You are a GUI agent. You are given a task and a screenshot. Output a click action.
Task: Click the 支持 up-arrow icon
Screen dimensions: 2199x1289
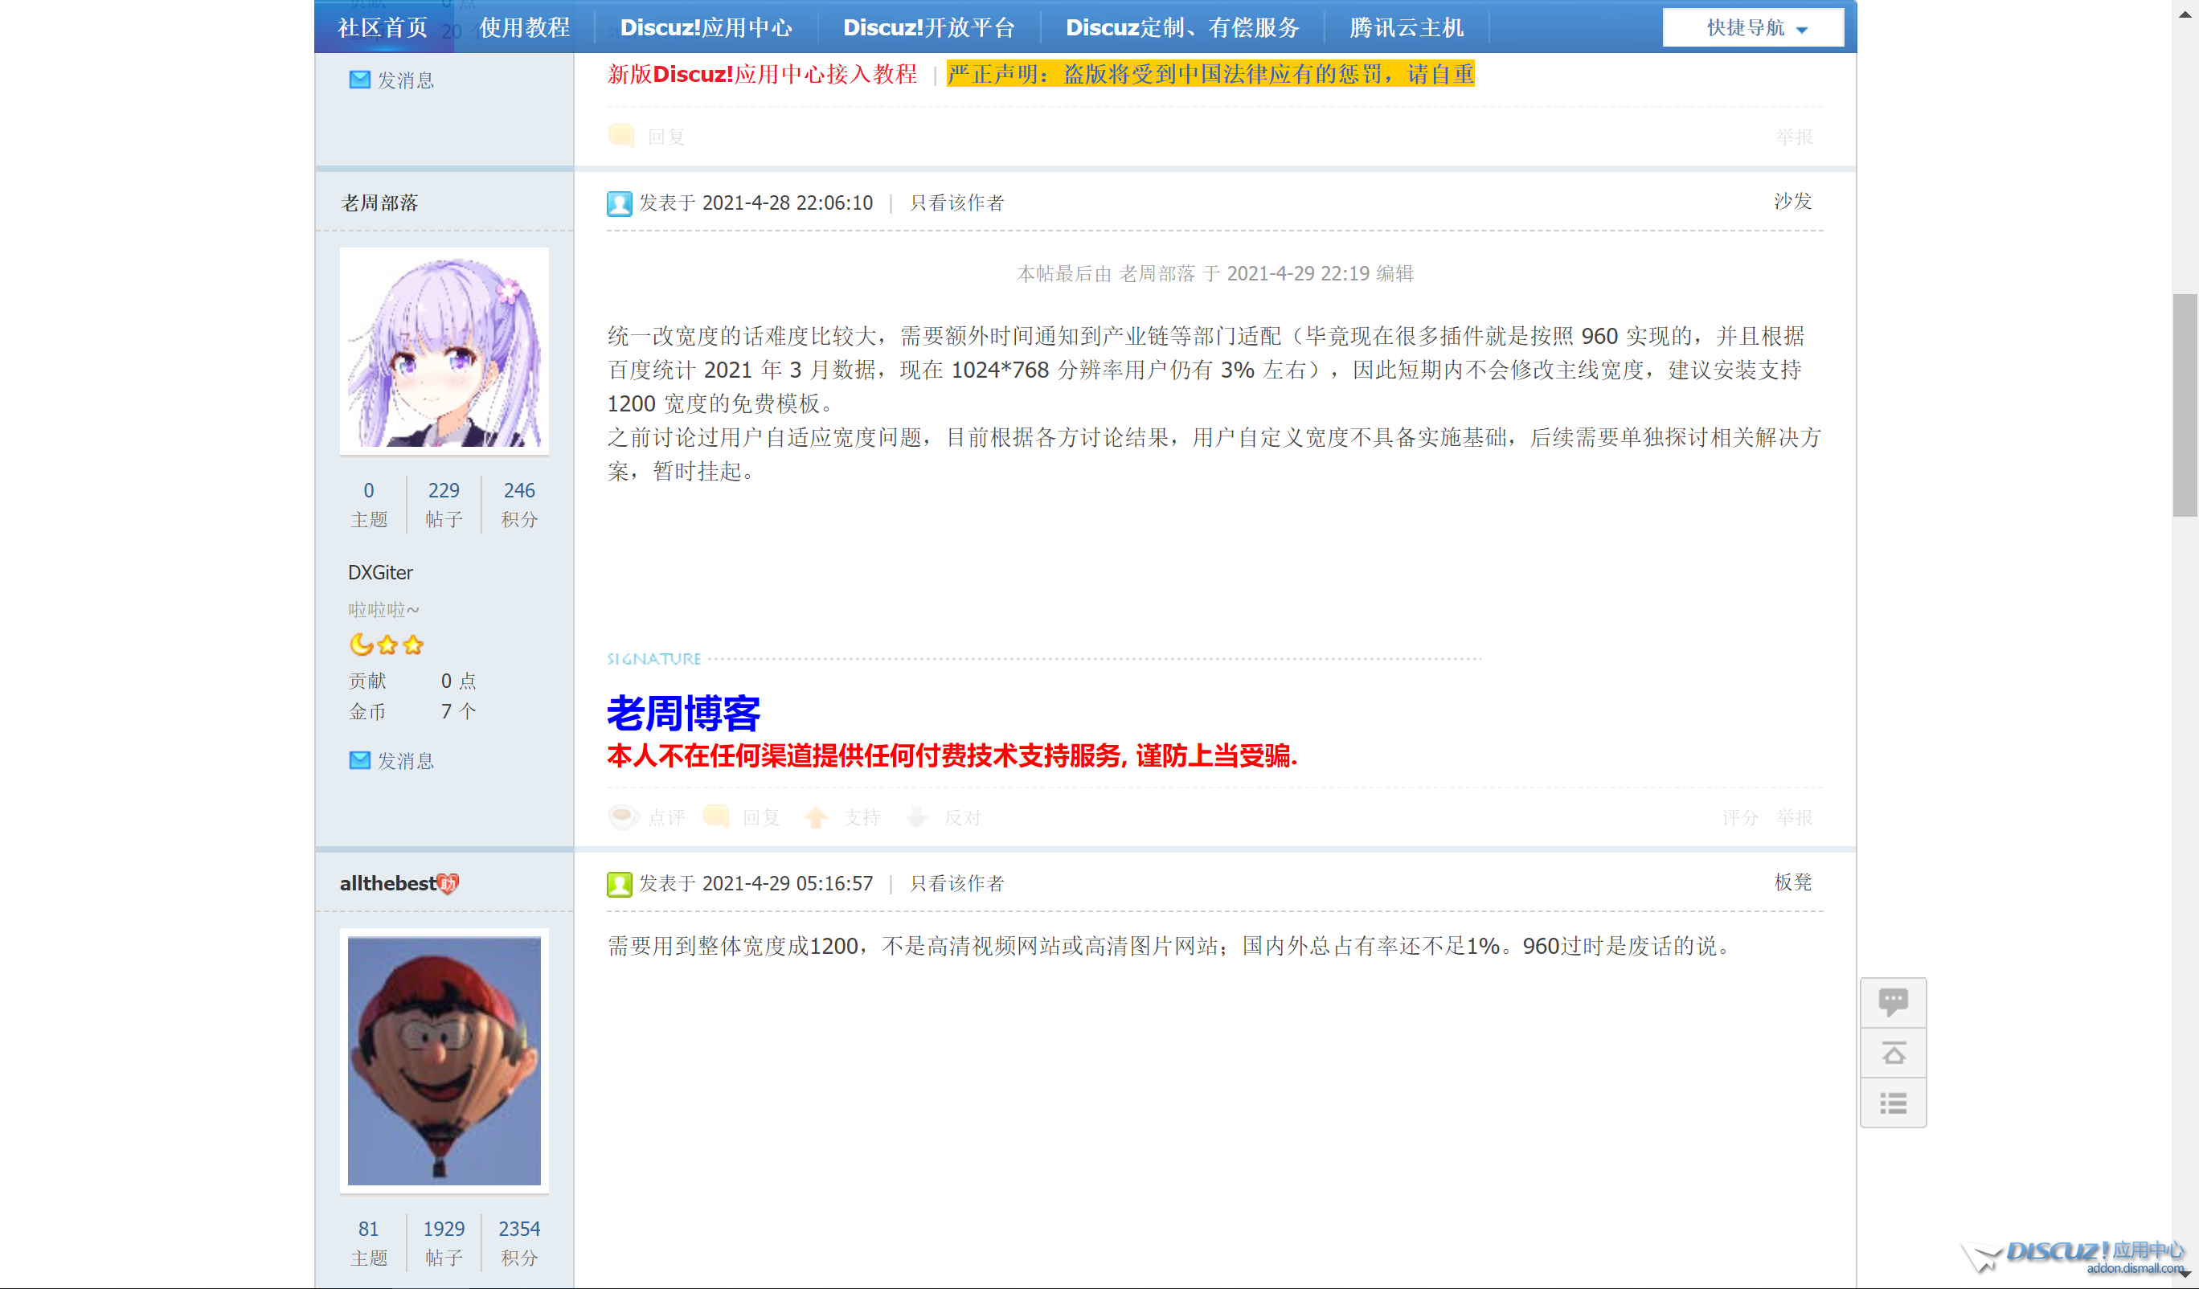[816, 816]
